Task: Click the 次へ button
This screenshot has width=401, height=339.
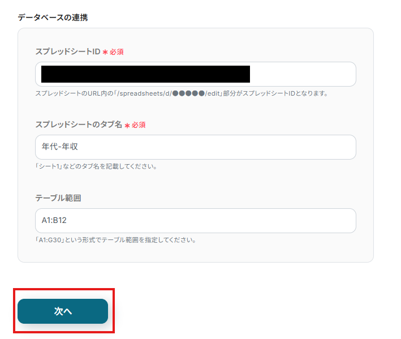Action: pyautogui.click(x=63, y=311)
